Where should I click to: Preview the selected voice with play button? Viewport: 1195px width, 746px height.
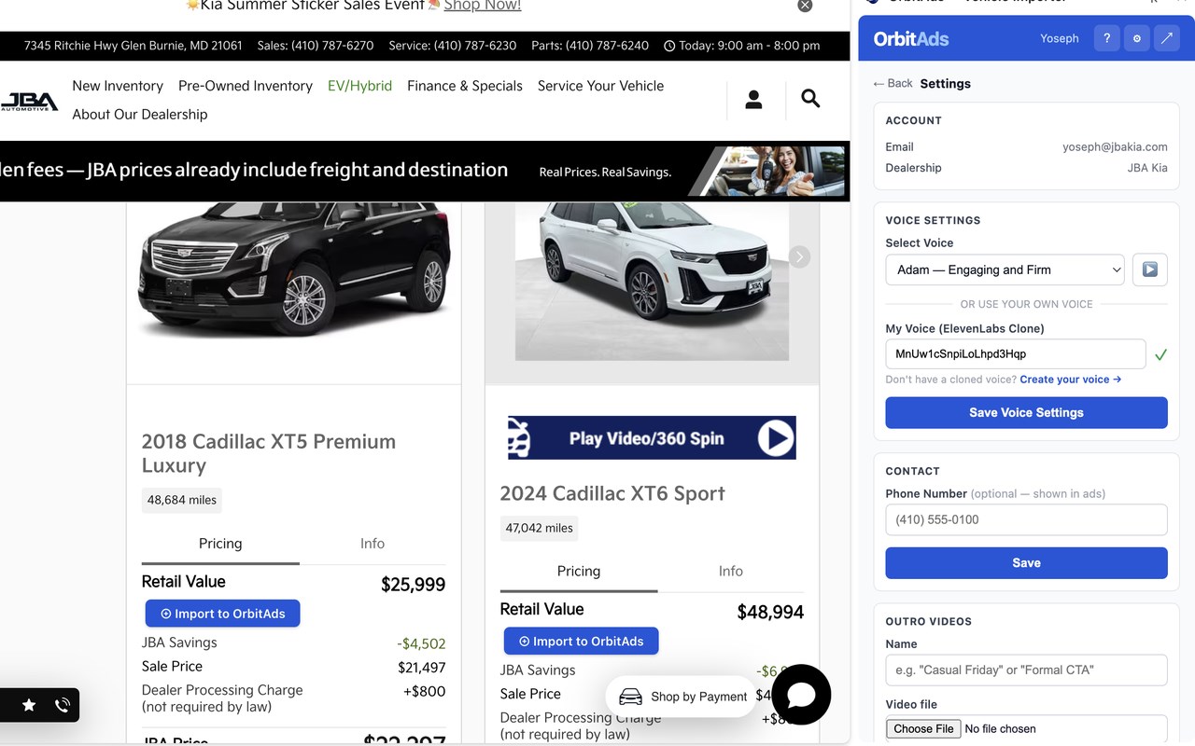point(1150,269)
